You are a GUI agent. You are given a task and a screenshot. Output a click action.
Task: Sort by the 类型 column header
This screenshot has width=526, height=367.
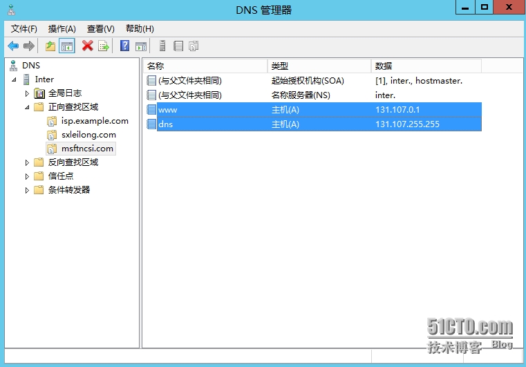pyautogui.click(x=319, y=66)
